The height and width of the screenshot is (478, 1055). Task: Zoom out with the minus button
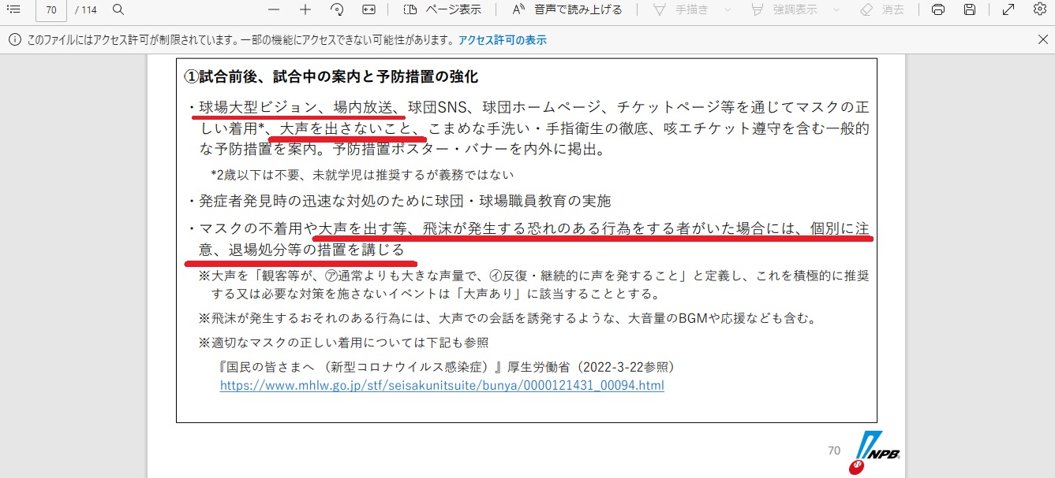click(x=274, y=9)
